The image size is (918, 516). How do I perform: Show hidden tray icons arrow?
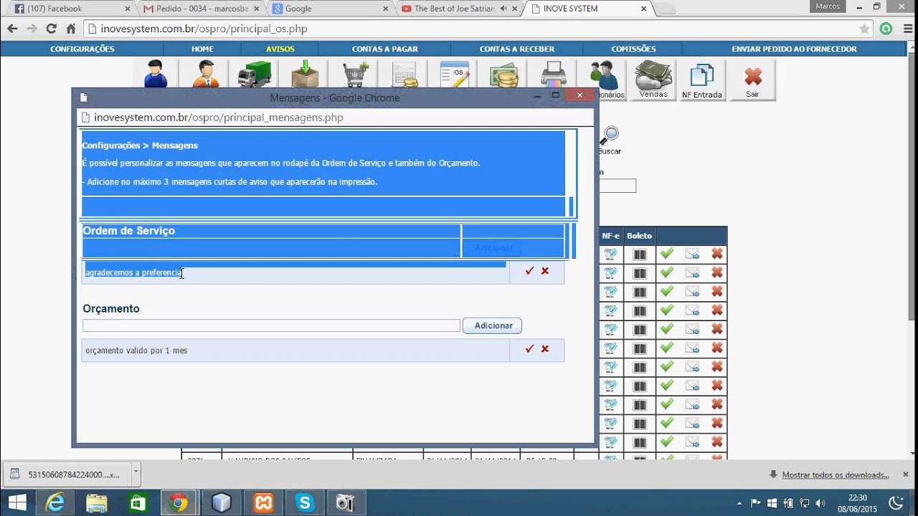click(x=739, y=502)
